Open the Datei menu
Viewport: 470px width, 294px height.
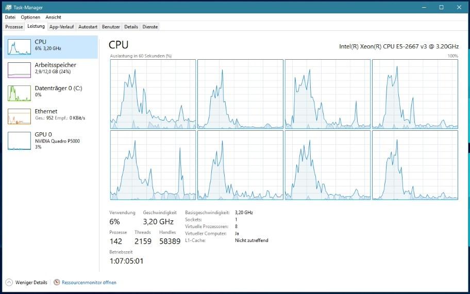(x=10, y=17)
